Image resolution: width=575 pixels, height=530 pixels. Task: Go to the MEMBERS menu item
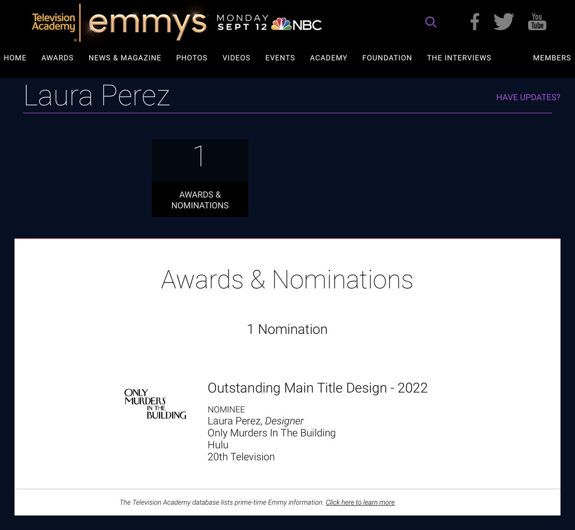tap(552, 58)
